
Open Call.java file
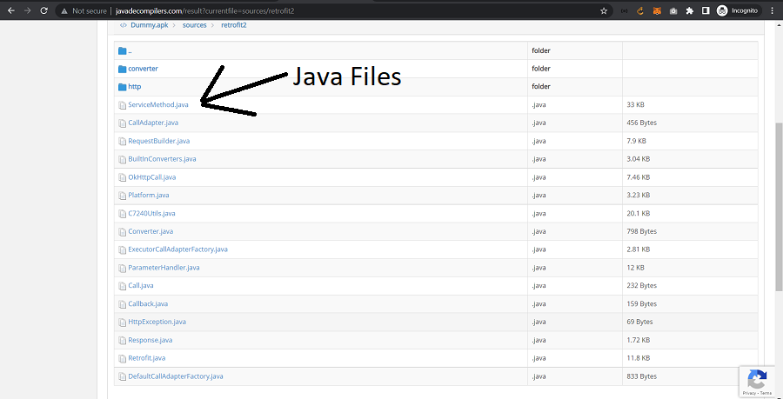[x=140, y=286]
